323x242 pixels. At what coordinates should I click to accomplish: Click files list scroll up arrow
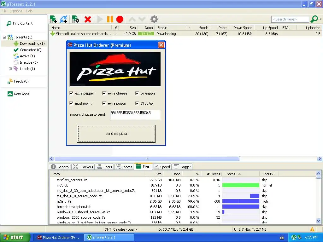coord(319,174)
